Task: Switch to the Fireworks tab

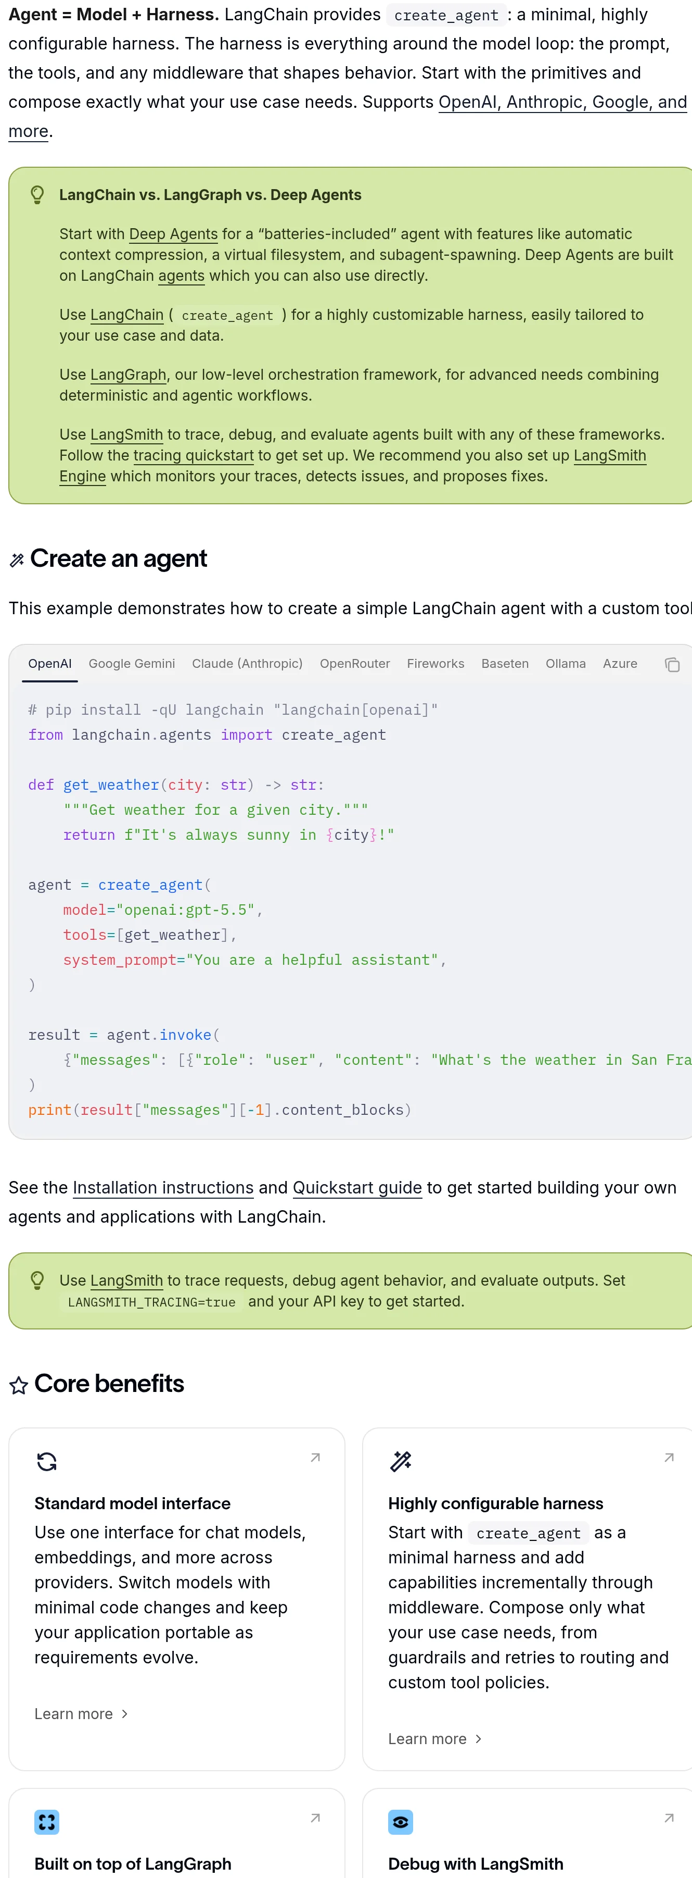Action: tap(435, 664)
